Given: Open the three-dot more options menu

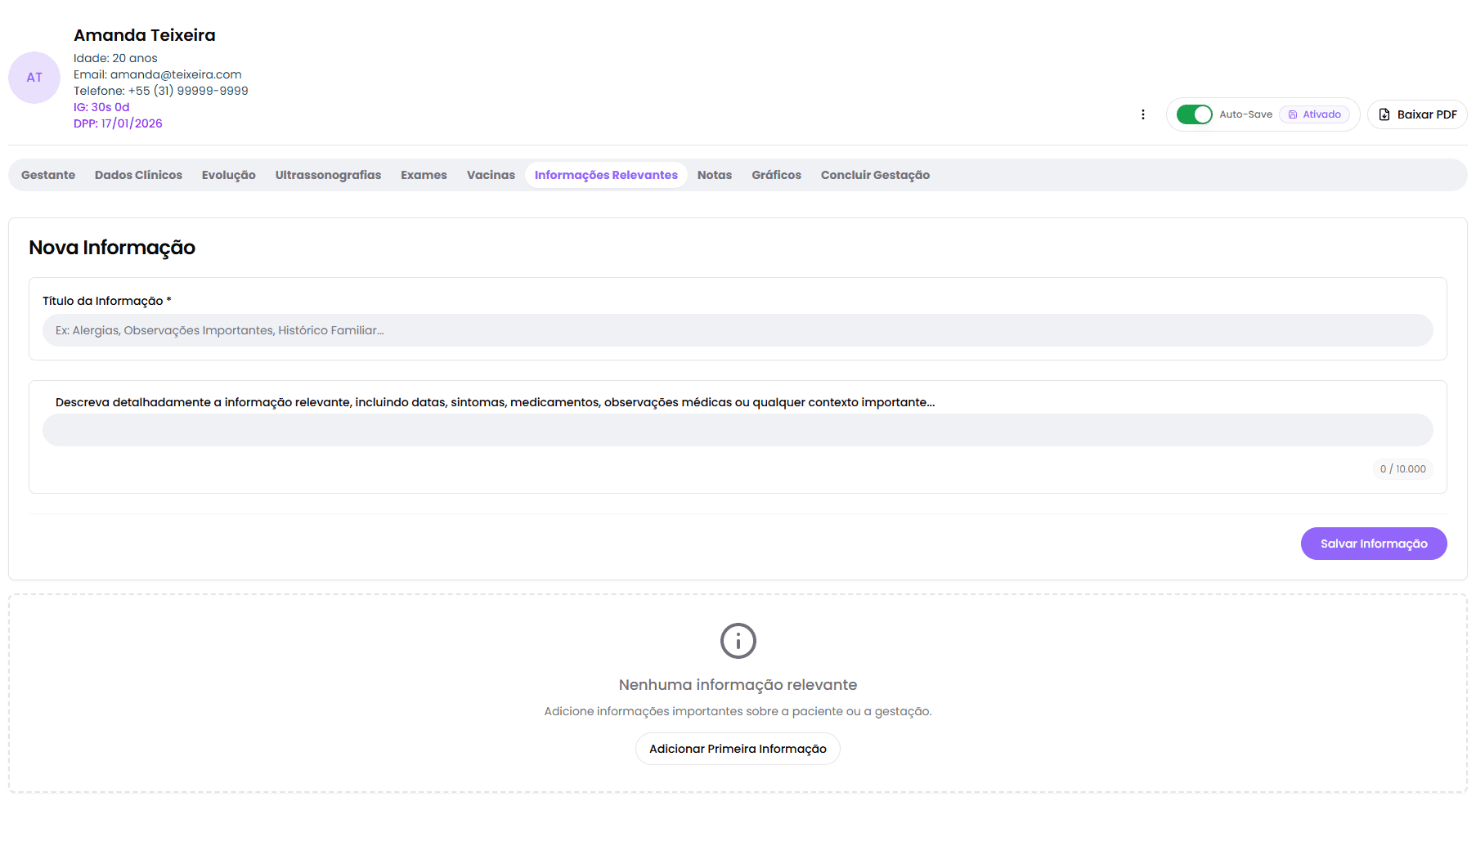Looking at the screenshot, I should click(x=1142, y=114).
